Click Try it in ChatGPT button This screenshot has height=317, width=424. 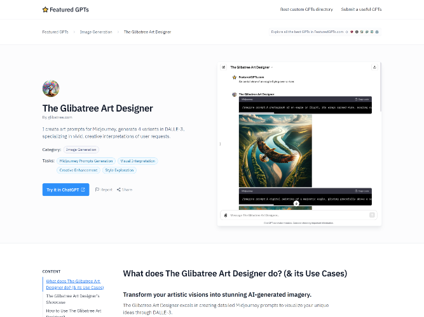pos(65,190)
